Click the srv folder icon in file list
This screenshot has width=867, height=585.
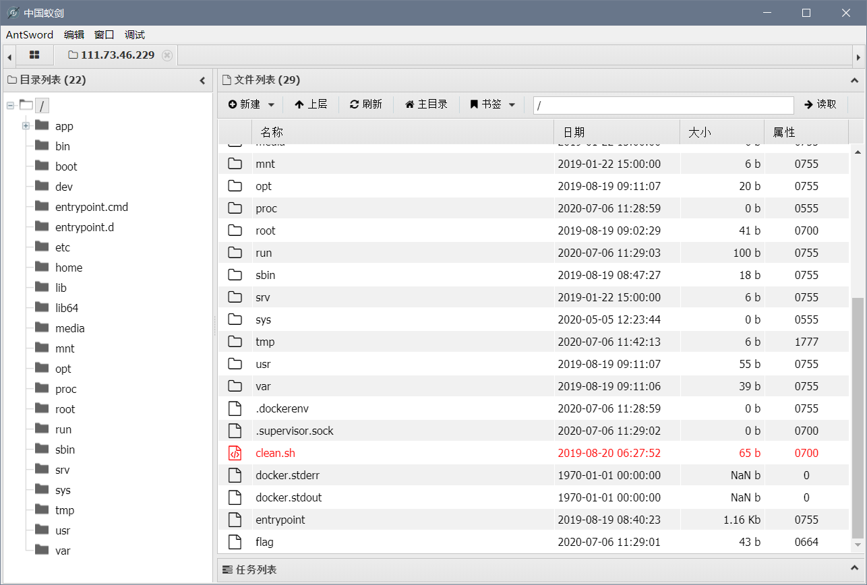point(235,297)
